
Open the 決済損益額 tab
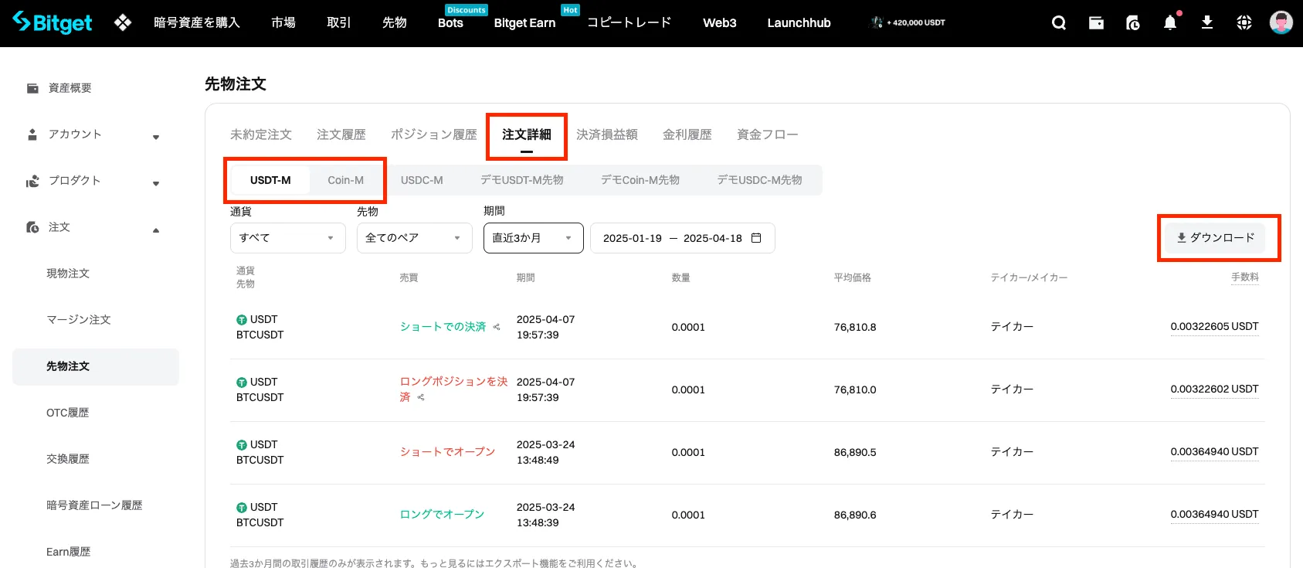click(607, 134)
